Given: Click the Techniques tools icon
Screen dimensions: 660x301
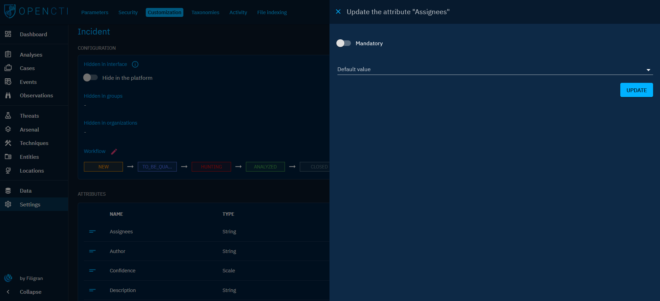Looking at the screenshot, I should click(8, 143).
